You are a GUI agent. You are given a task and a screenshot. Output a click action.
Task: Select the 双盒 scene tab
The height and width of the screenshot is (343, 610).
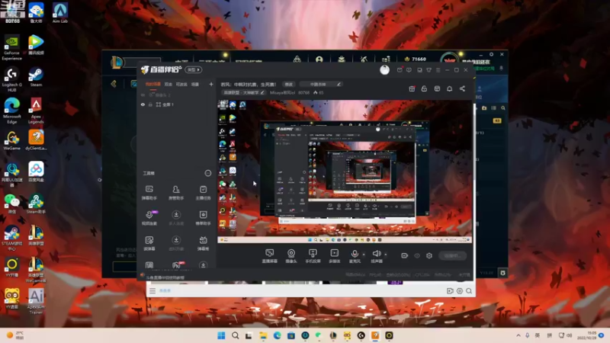pos(168,84)
